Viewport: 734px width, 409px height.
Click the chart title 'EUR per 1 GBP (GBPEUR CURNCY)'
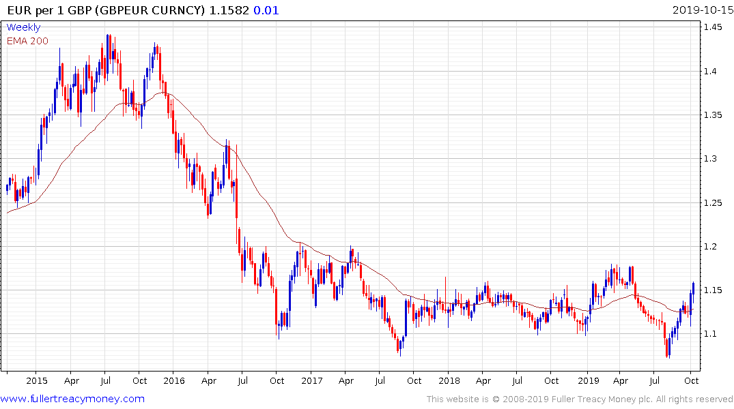pyautogui.click(x=107, y=10)
